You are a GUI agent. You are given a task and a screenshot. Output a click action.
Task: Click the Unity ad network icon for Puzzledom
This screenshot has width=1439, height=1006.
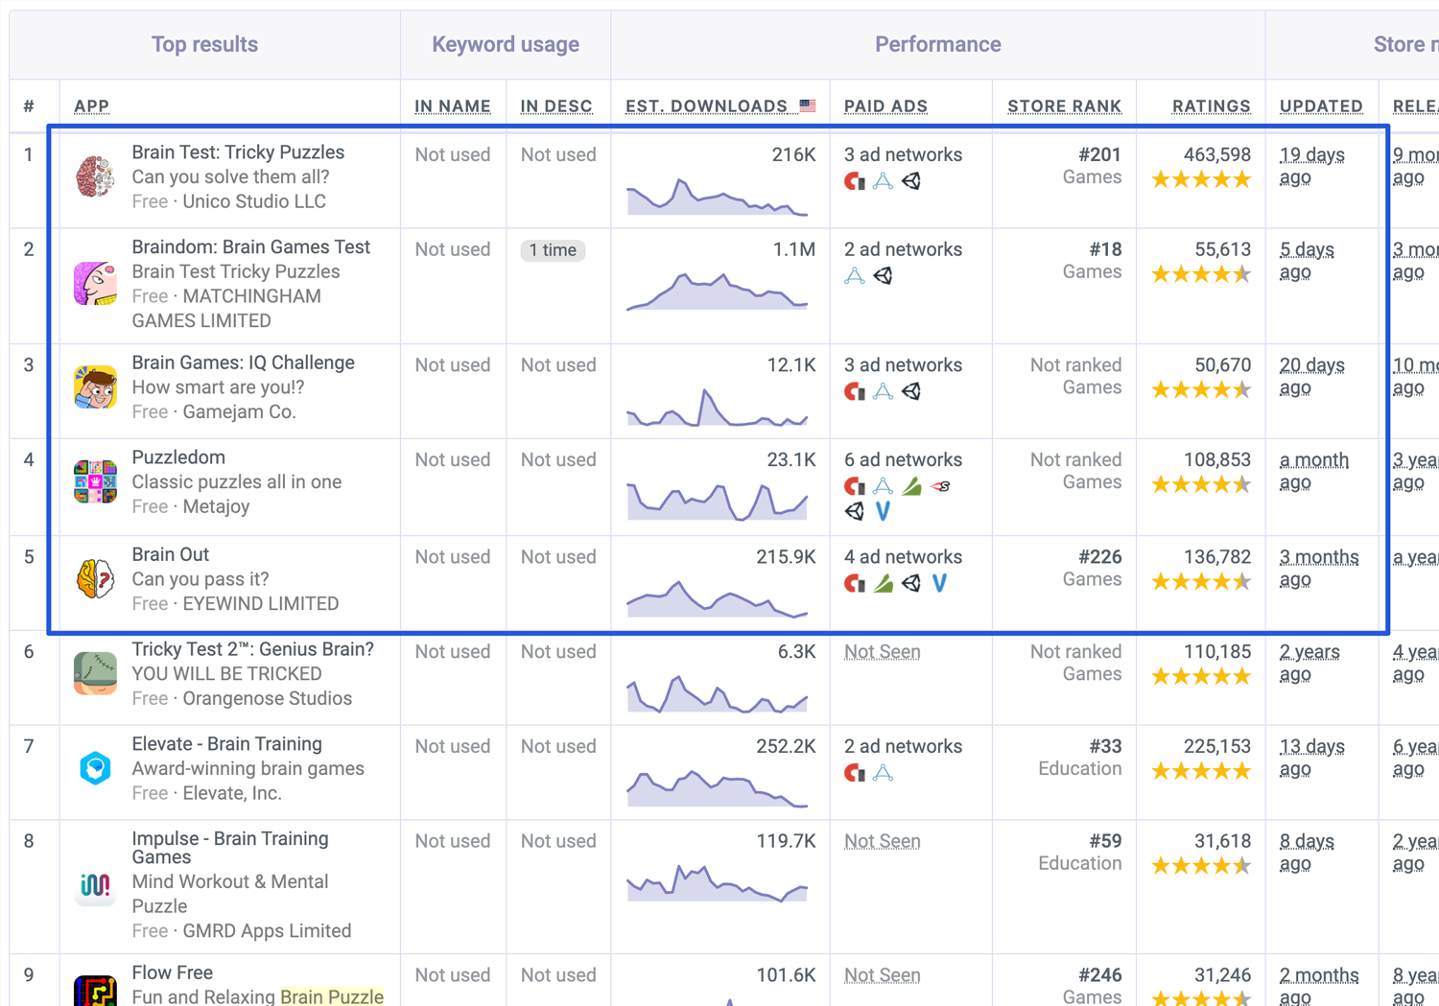854,511
